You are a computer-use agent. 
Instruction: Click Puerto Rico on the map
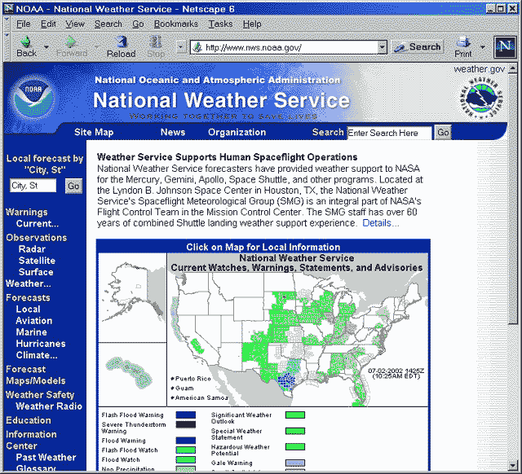click(x=191, y=379)
